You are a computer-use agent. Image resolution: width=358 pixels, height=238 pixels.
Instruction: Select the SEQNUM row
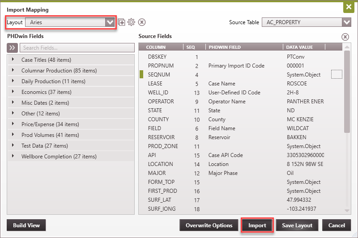click(x=240, y=75)
